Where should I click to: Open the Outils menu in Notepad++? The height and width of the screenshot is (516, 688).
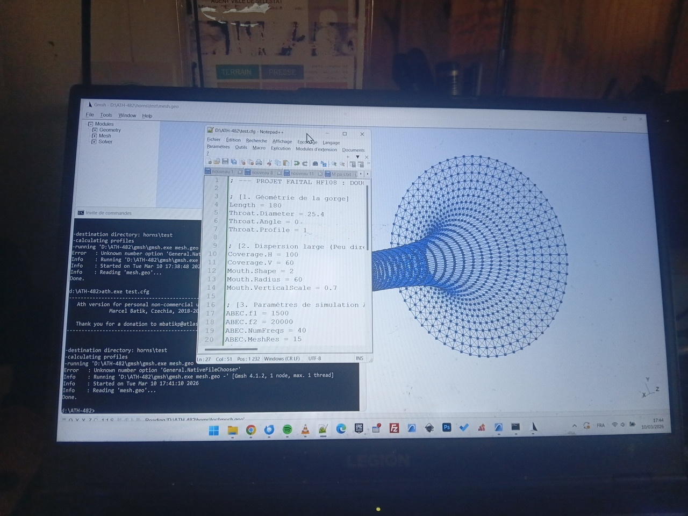point(241,147)
